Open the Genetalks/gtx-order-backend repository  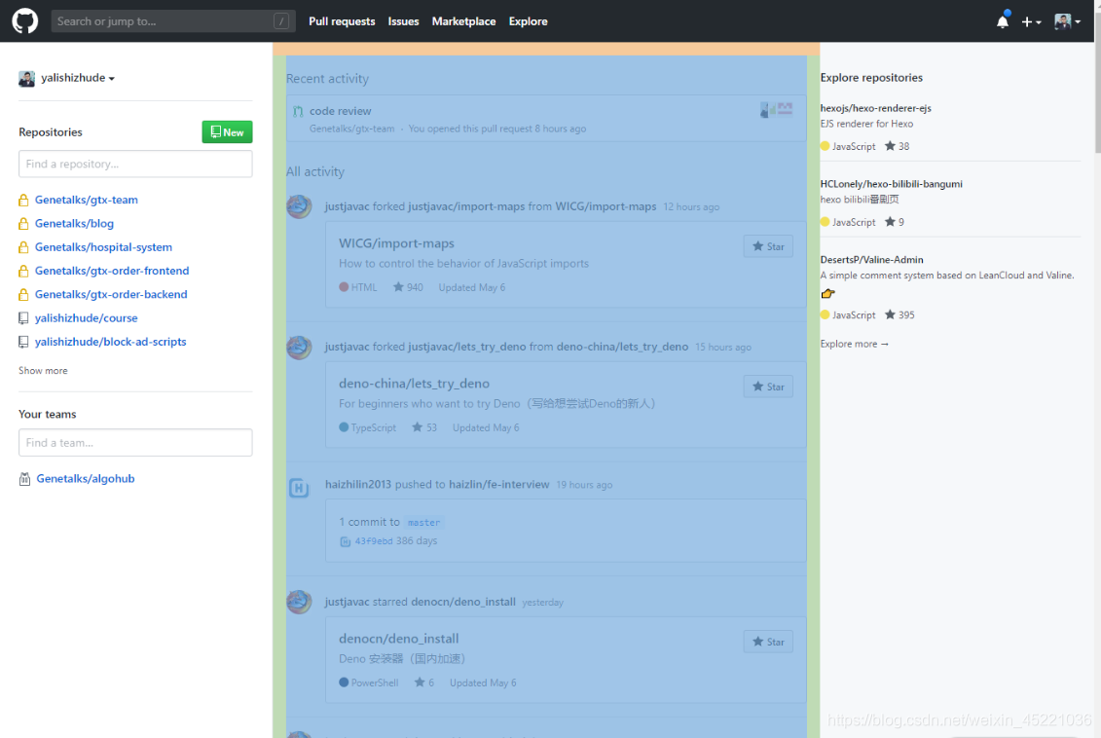(x=111, y=294)
